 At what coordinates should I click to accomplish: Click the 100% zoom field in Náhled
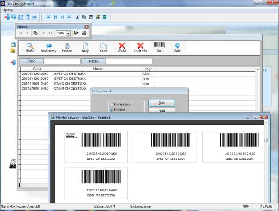(61, 33)
